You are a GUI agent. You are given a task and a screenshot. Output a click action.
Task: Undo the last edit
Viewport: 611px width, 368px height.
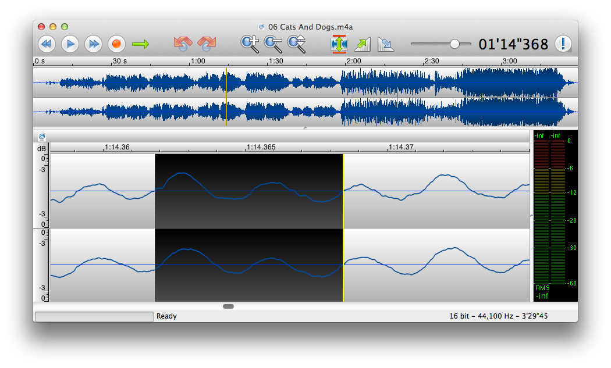(x=183, y=44)
